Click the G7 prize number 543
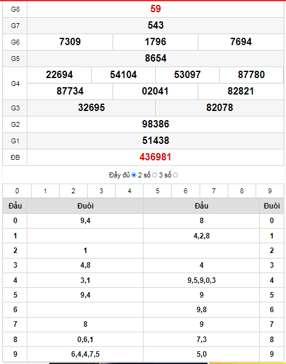 (x=156, y=26)
